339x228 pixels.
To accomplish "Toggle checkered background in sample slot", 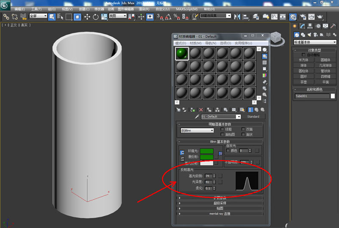I will (x=265, y=62).
